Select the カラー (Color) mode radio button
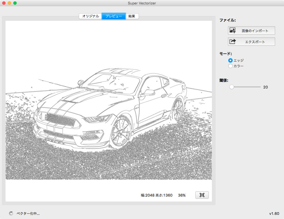 tap(230, 66)
